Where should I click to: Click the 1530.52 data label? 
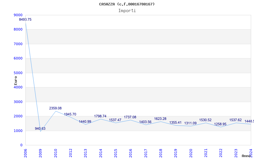click(205, 120)
